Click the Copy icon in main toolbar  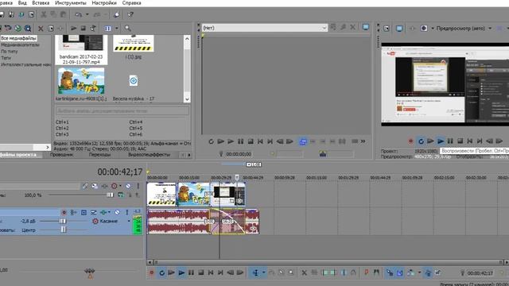[53, 14]
